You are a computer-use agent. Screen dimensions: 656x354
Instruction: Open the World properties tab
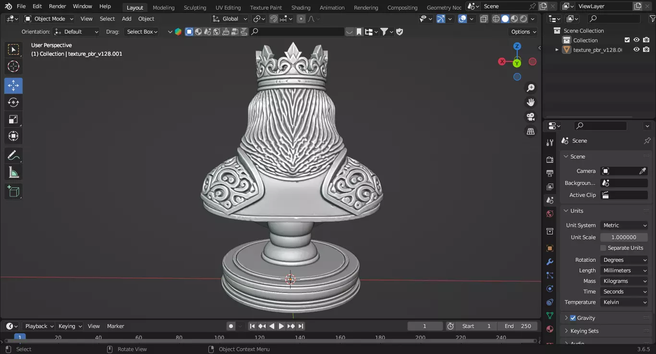(x=550, y=214)
